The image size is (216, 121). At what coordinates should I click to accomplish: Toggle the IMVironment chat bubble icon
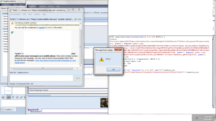coord(9,97)
